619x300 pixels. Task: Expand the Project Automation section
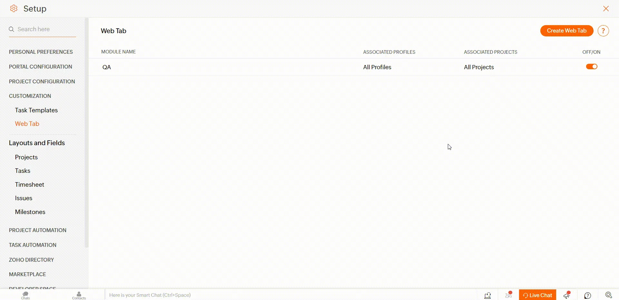[38, 230]
